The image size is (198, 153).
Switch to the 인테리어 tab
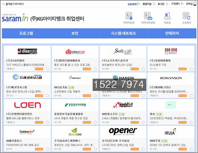172,33
